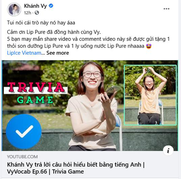This screenshot has width=181, height=179.
Task: Open the LipIce Vietnam page link
Action: click(24, 53)
